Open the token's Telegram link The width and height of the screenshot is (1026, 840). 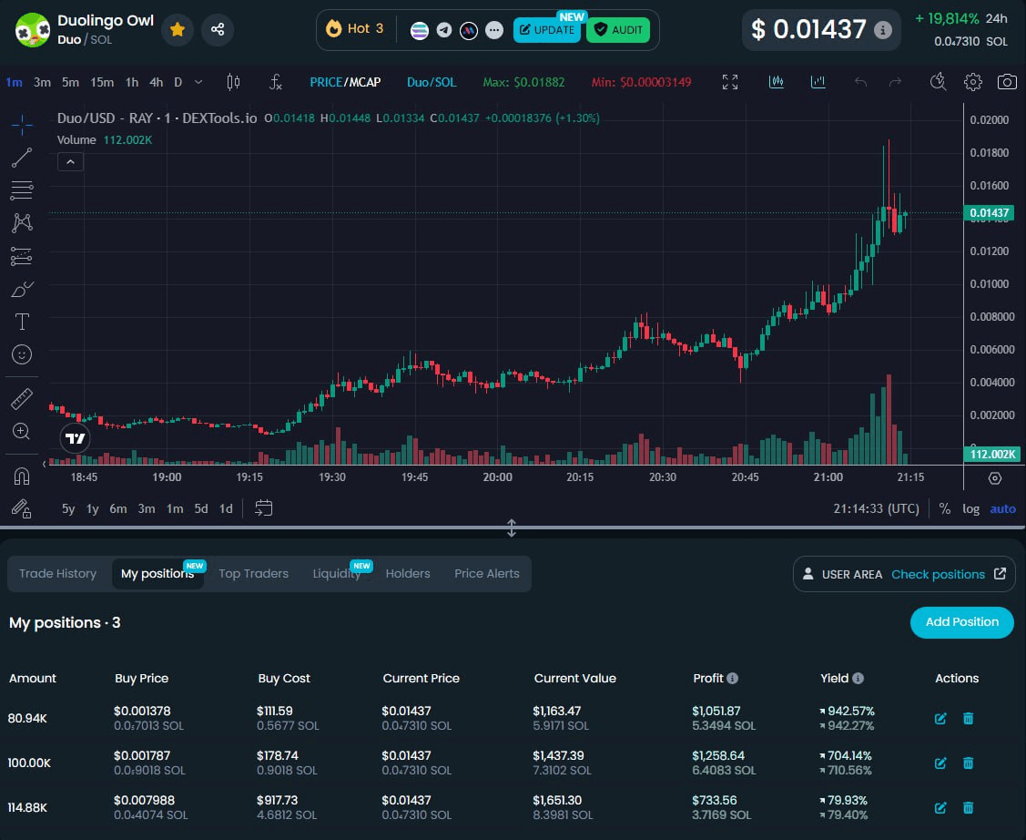(444, 30)
